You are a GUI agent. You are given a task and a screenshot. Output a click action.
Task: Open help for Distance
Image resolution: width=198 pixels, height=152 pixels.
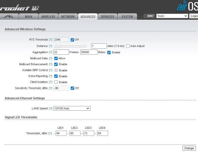coord(50,46)
